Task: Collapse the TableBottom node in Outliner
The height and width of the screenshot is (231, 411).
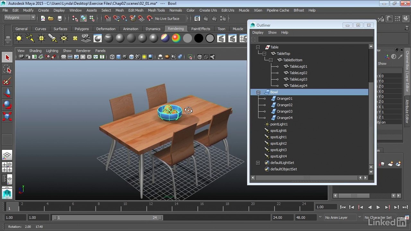Action: point(271,60)
